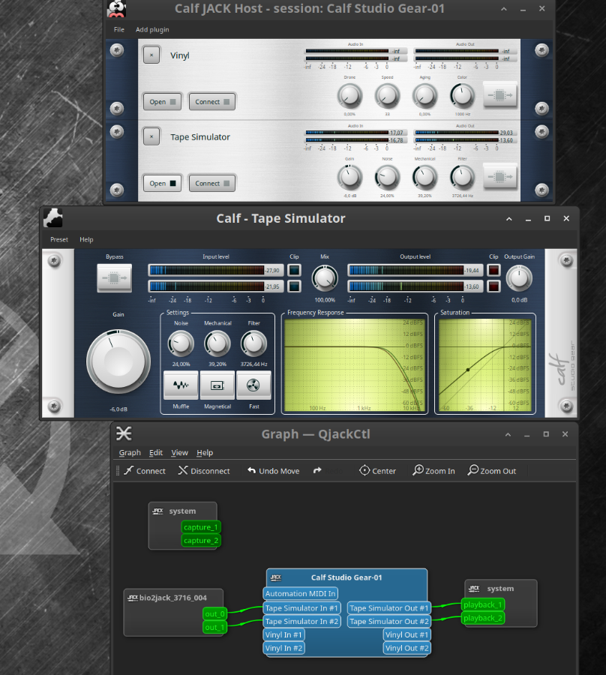Click the large Gain knob in Tape Simulator window
Viewport: 606px width, 675px height.
click(118, 361)
